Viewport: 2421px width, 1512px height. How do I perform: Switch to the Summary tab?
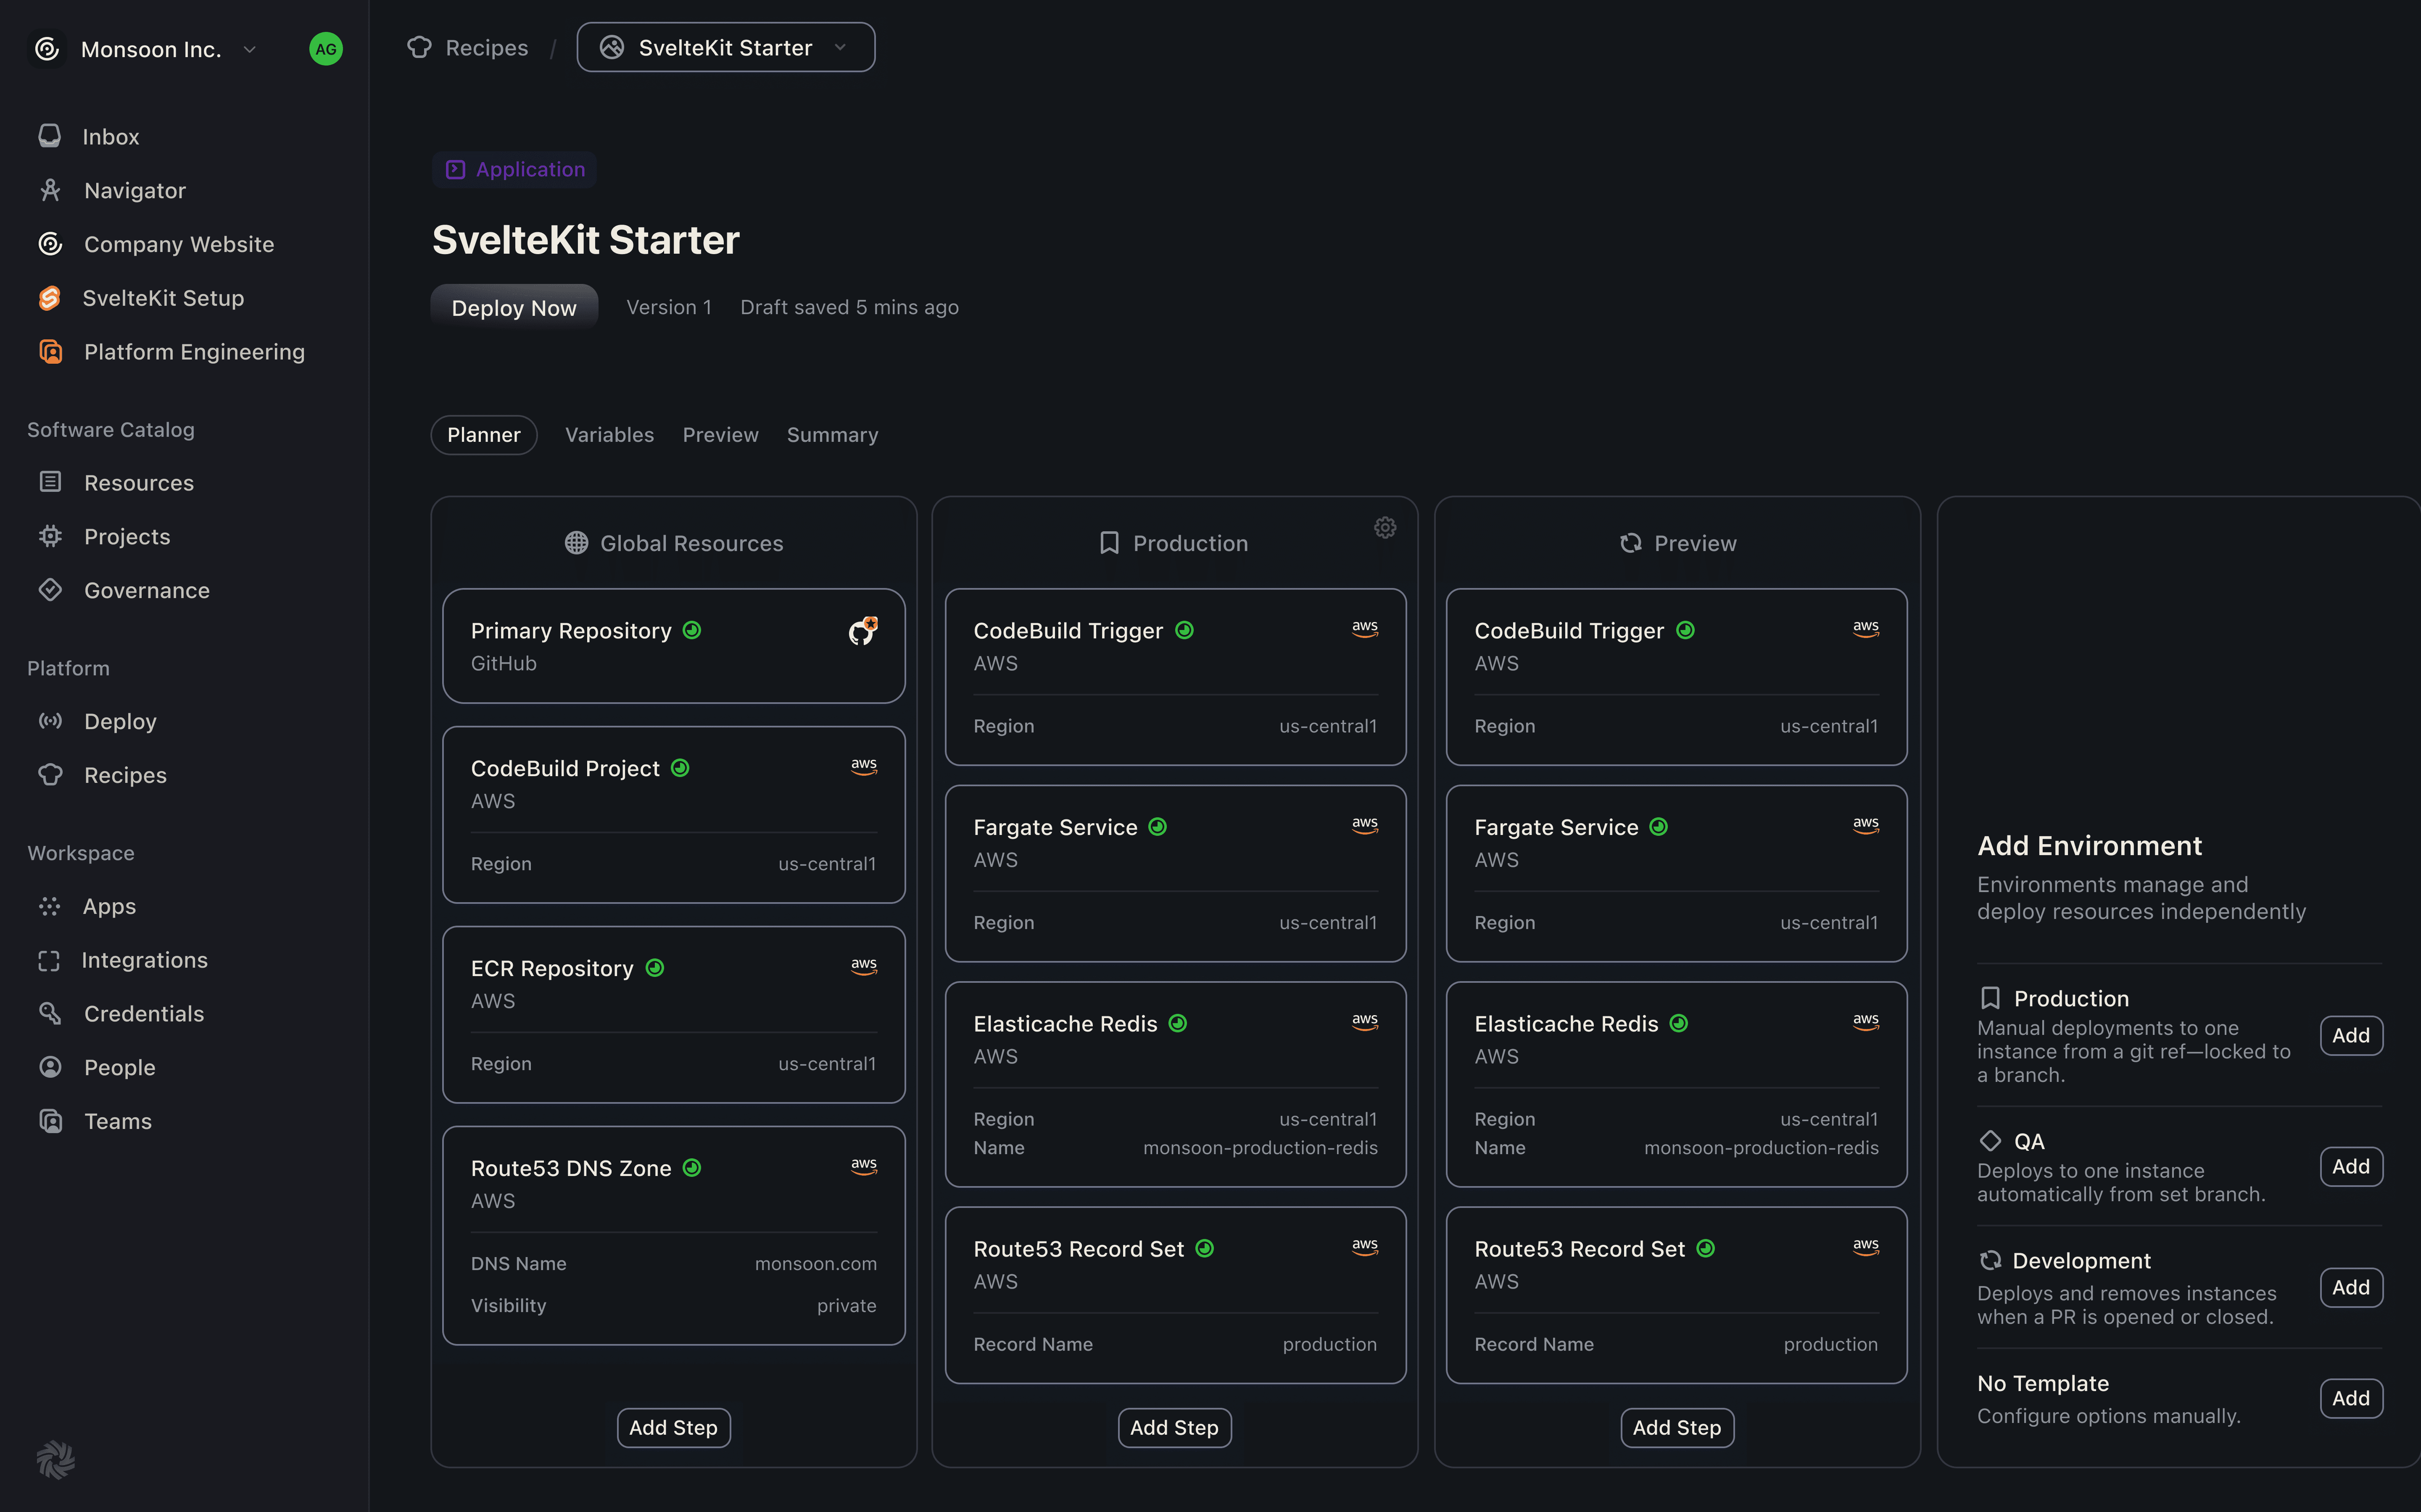pyautogui.click(x=832, y=435)
